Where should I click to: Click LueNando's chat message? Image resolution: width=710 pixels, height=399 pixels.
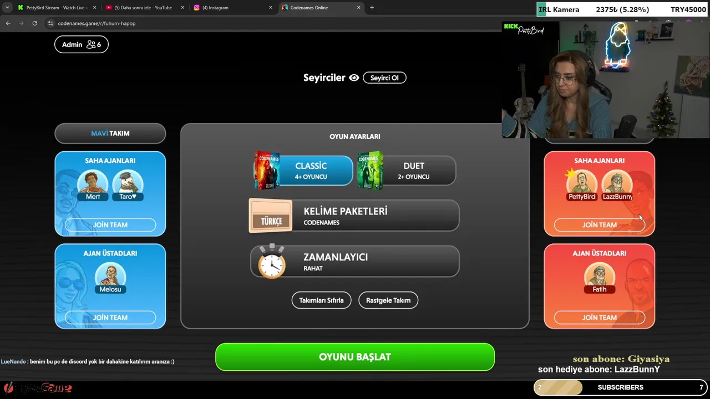88,361
